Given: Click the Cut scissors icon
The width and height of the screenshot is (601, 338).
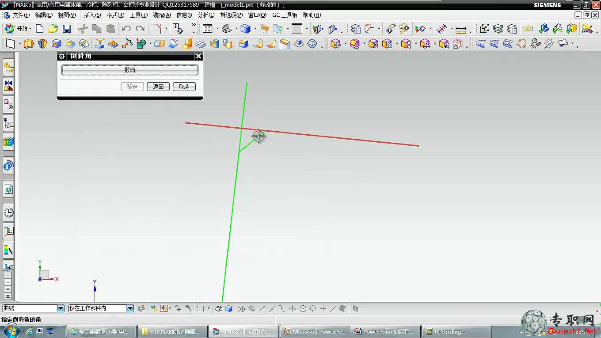Looking at the screenshot, I should (x=83, y=29).
